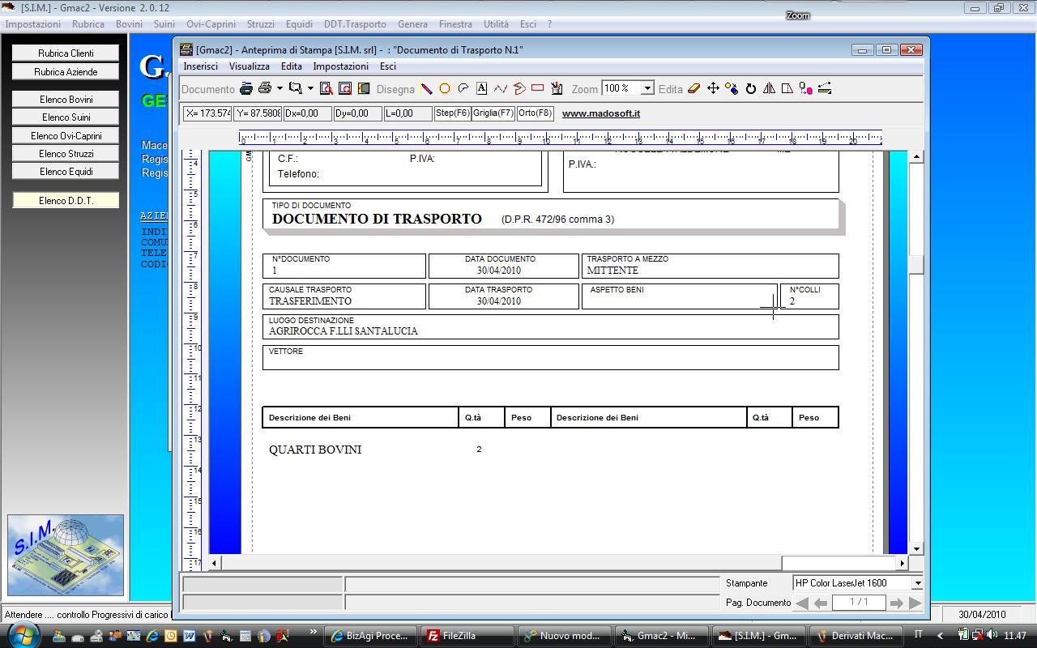Click the page preview icon with red magnifier
1037x648 pixels.
326,88
